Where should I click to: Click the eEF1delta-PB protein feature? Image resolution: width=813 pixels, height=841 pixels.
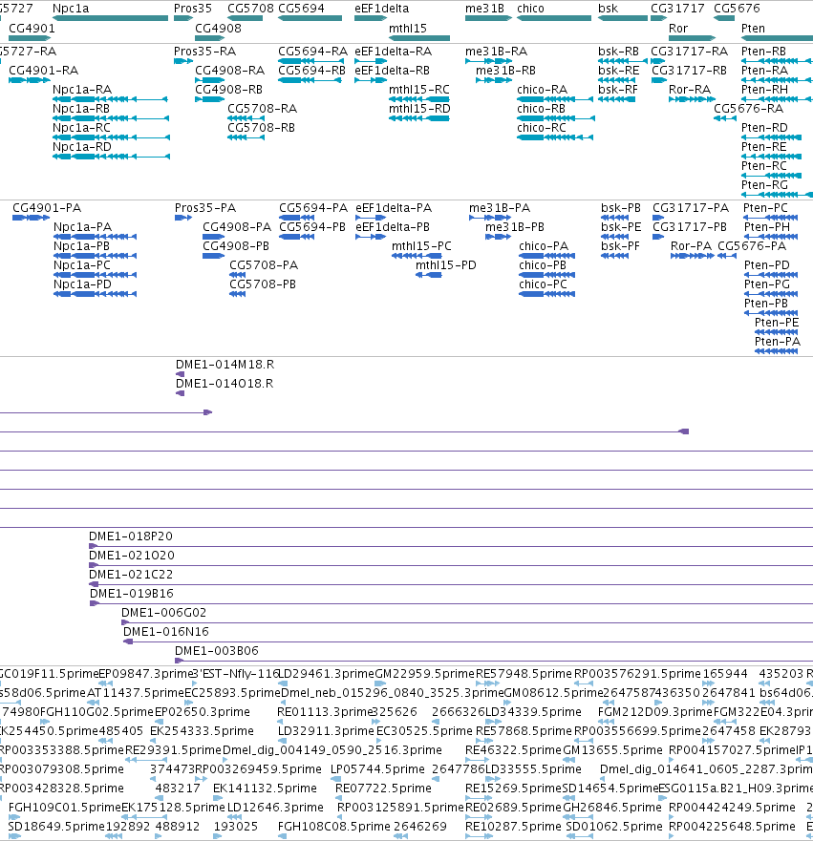click(x=371, y=237)
